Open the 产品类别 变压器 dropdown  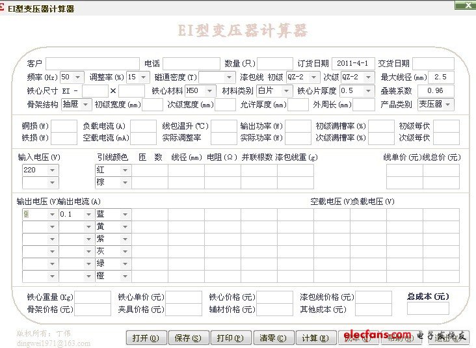(449, 104)
